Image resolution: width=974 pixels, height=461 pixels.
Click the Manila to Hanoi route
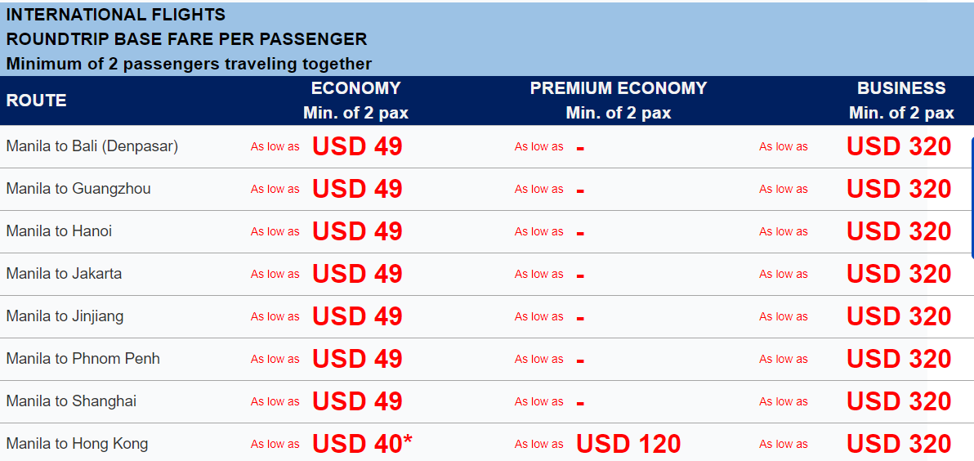[x=59, y=231]
